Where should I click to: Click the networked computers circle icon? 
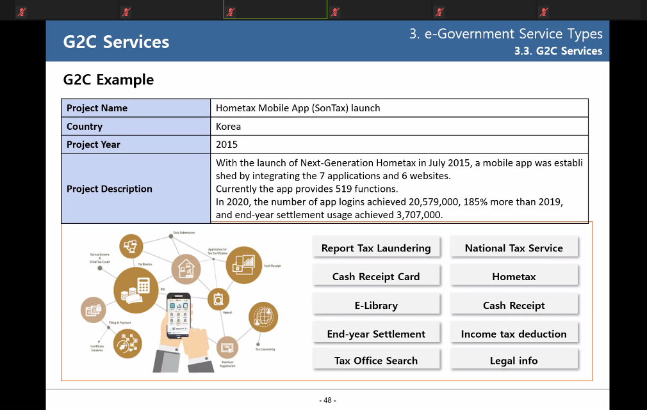(131, 246)
